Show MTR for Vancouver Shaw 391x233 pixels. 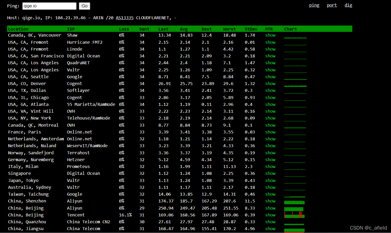(270, 35)
